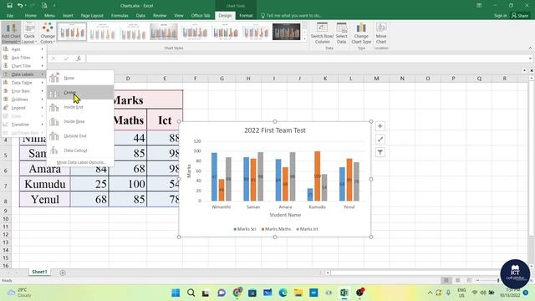Open the Change Colors dropdown
The width and height of the screenshot is (535, 301).
click(48, 33)
